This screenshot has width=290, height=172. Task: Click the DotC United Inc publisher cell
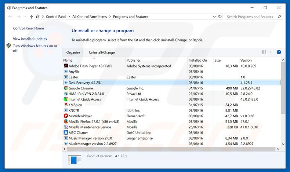pos(139,133)
